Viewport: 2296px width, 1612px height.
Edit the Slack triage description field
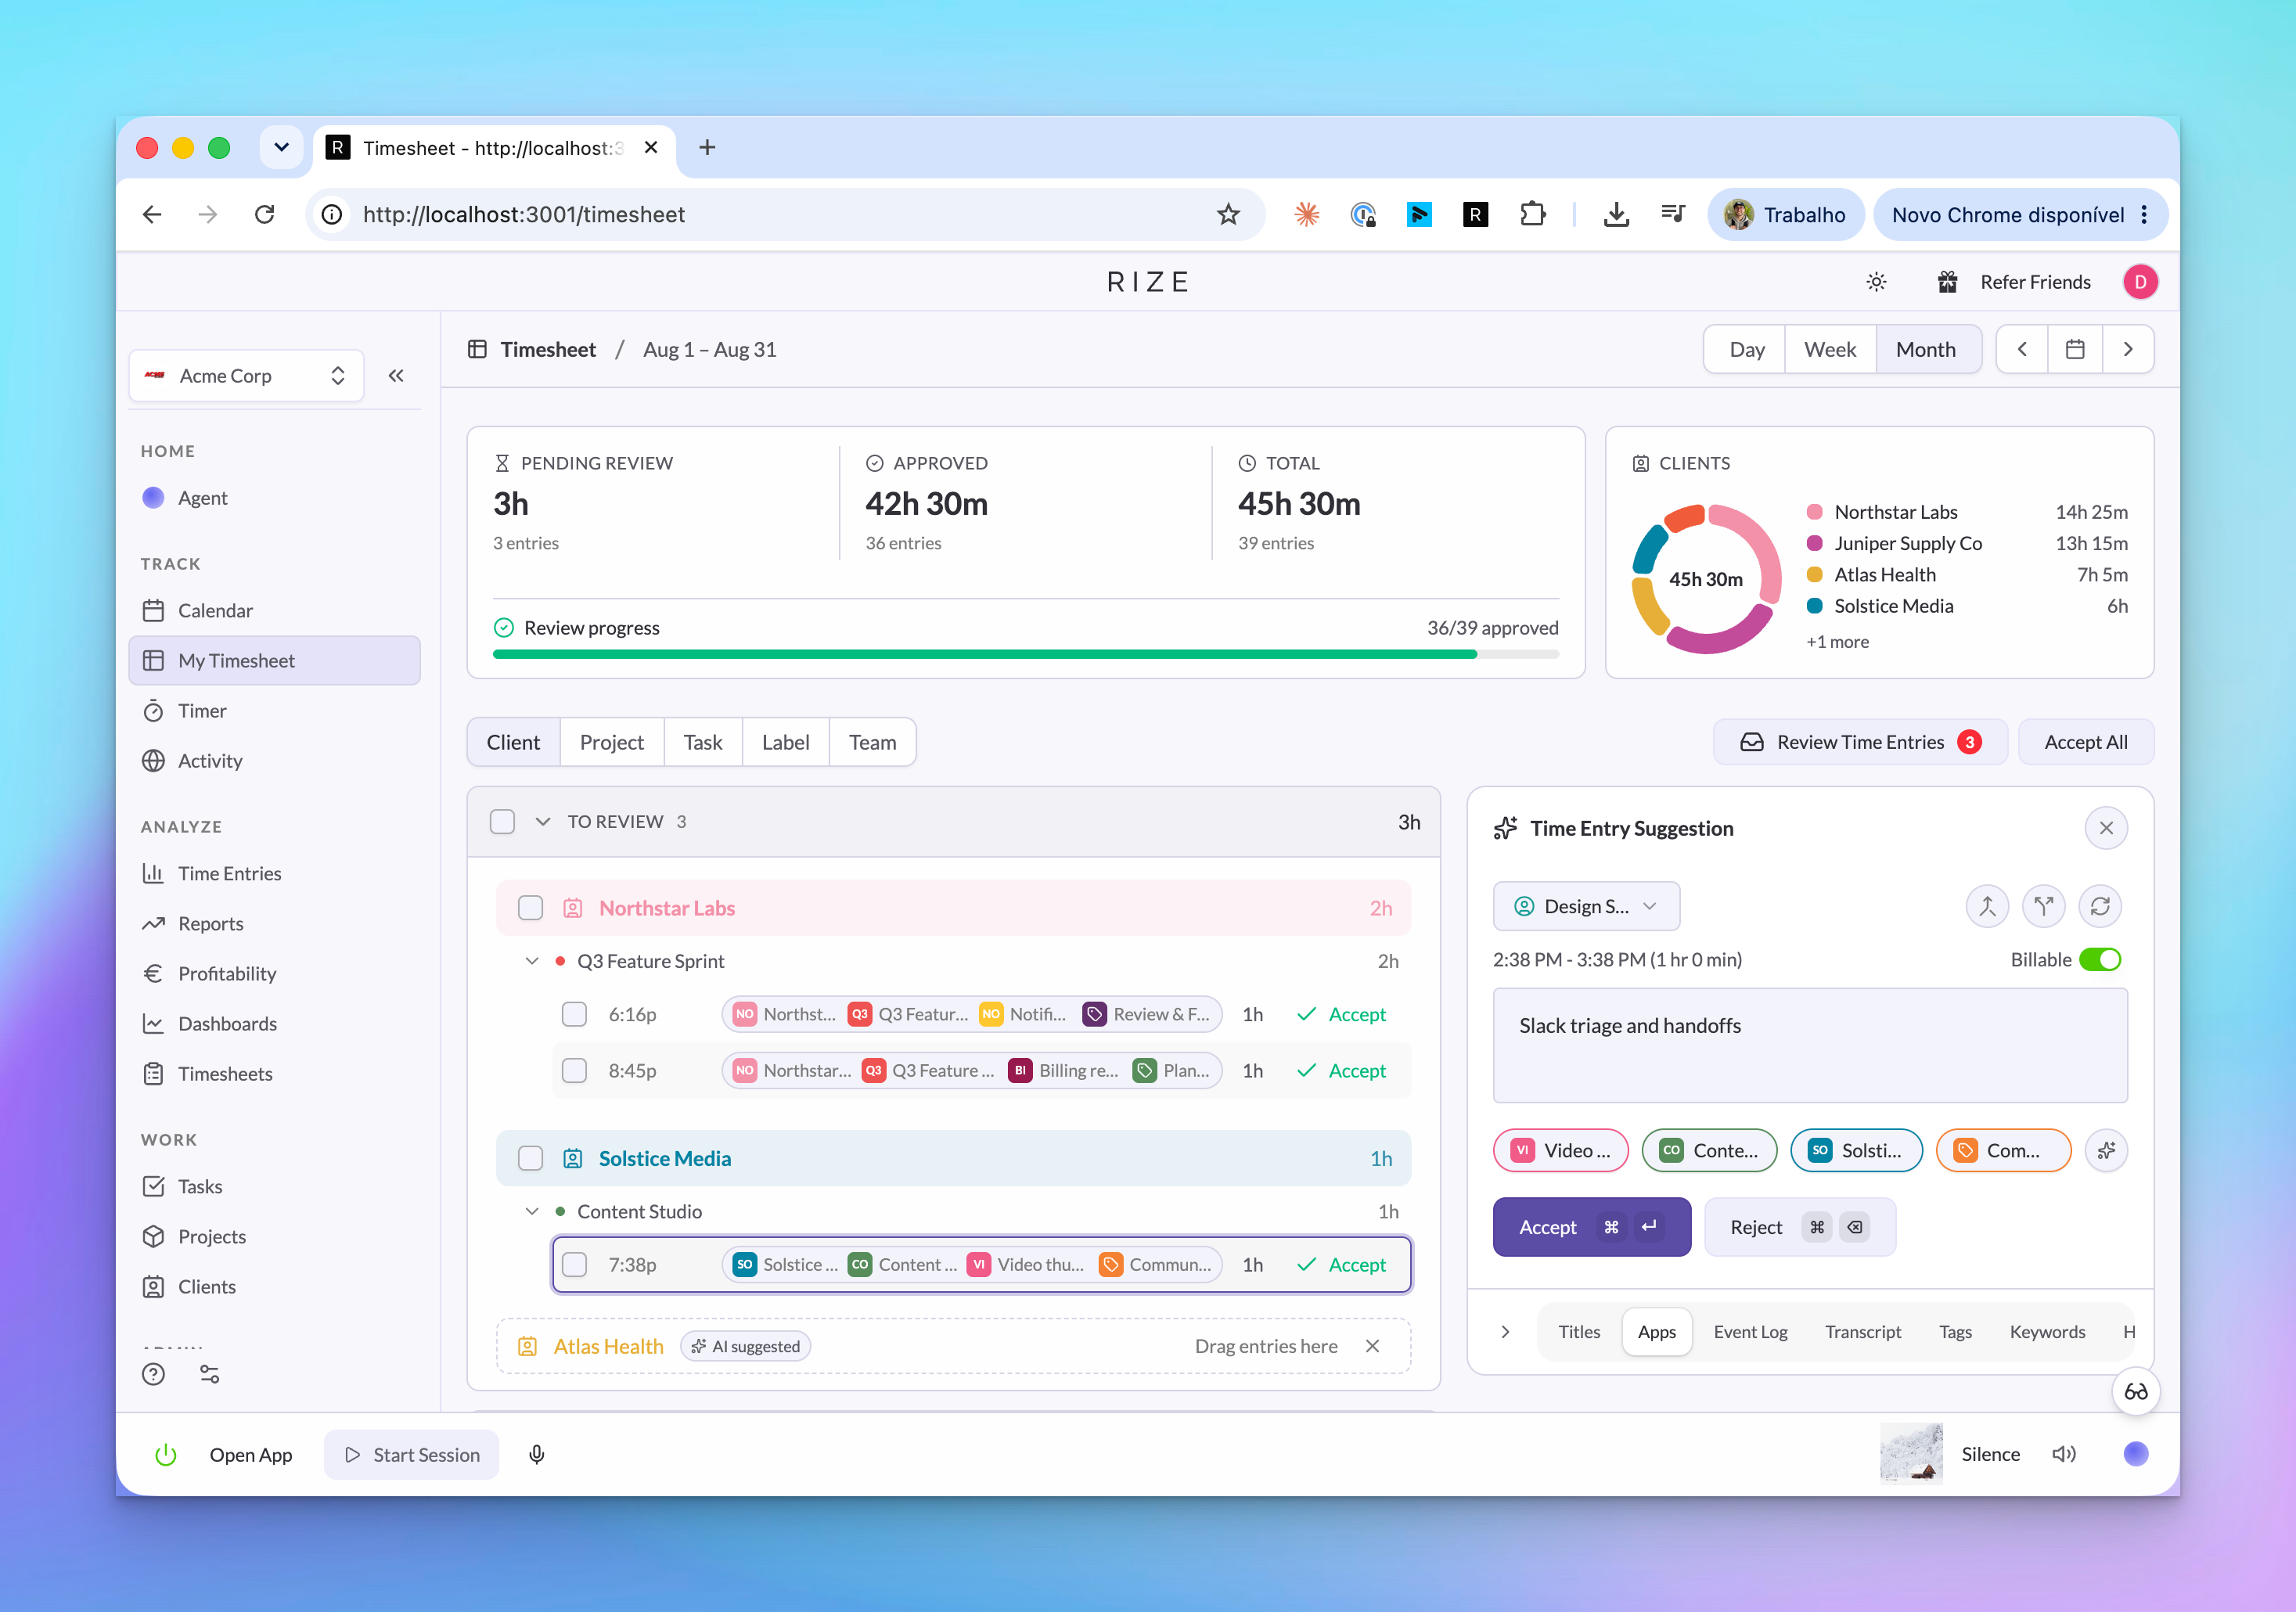(1810, 1045)
